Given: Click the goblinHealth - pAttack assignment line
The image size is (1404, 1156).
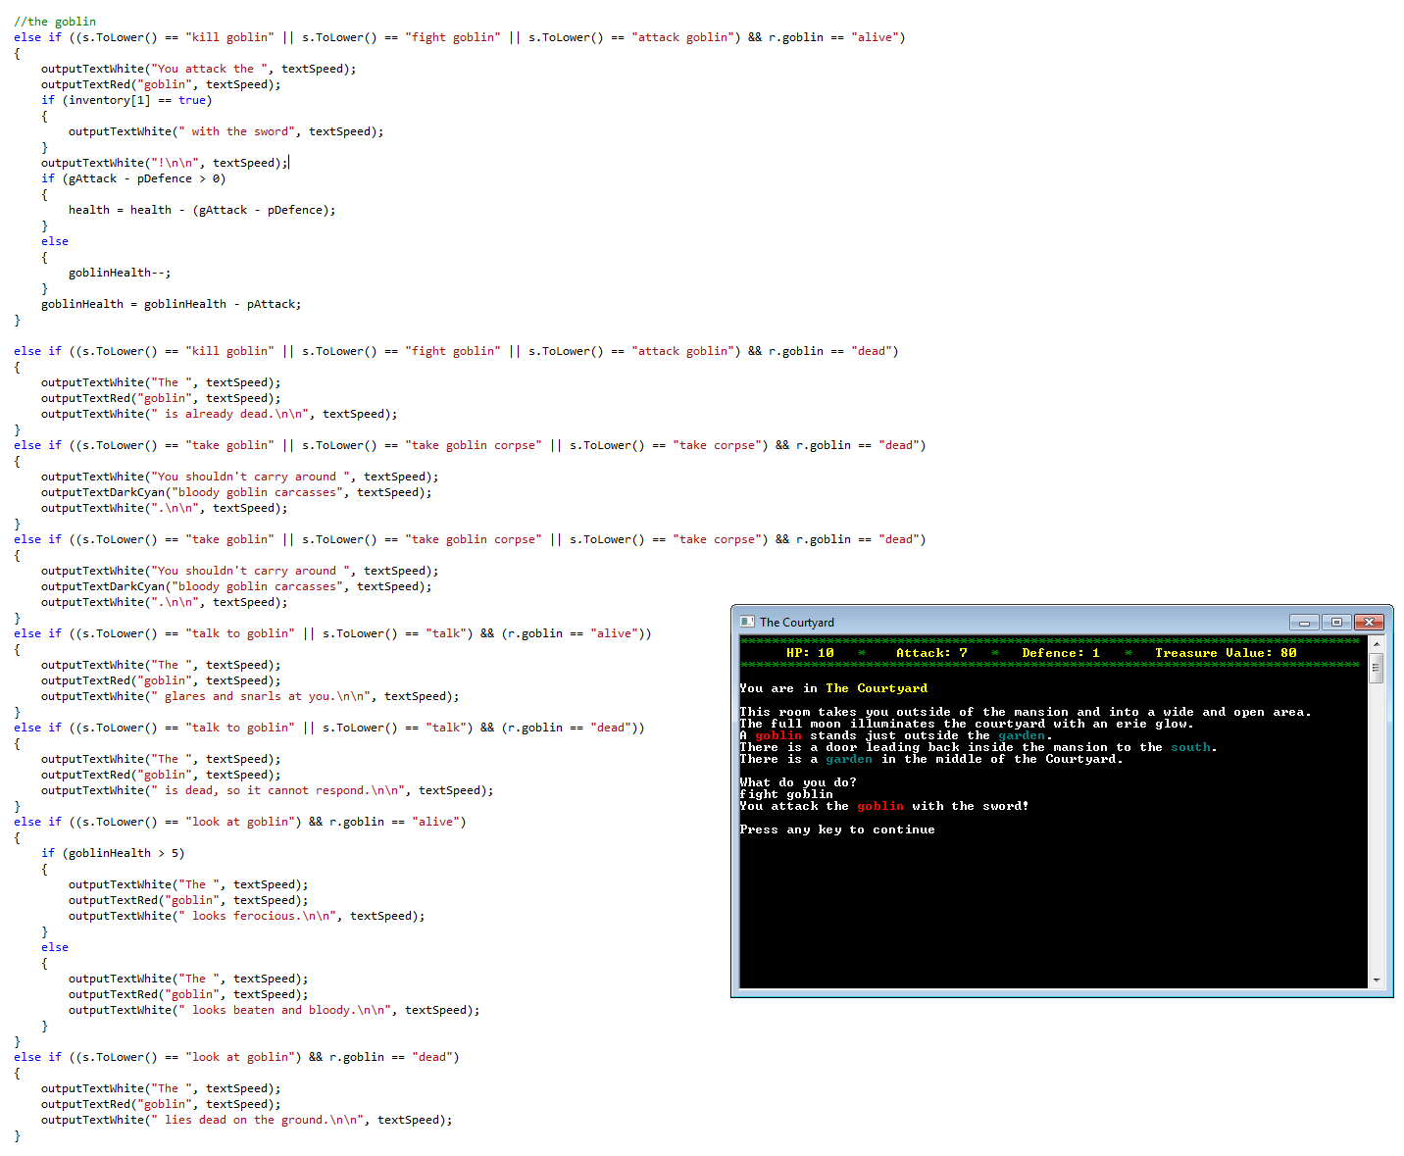Looking at the screenshot, I should (x=171, y=304).
